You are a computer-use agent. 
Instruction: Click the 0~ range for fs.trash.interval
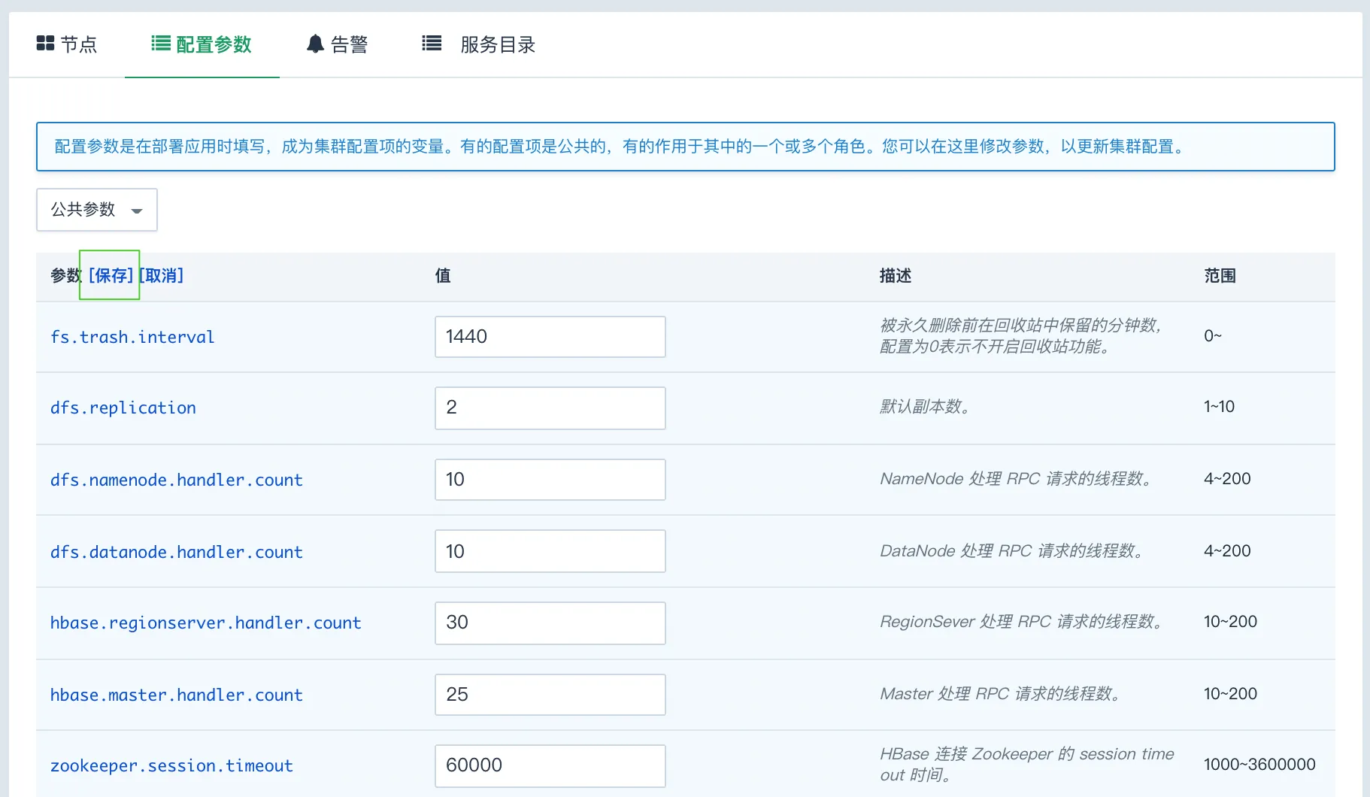(1212, 336)
